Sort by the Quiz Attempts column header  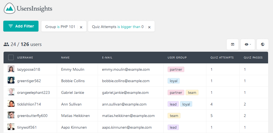[222, 58]
